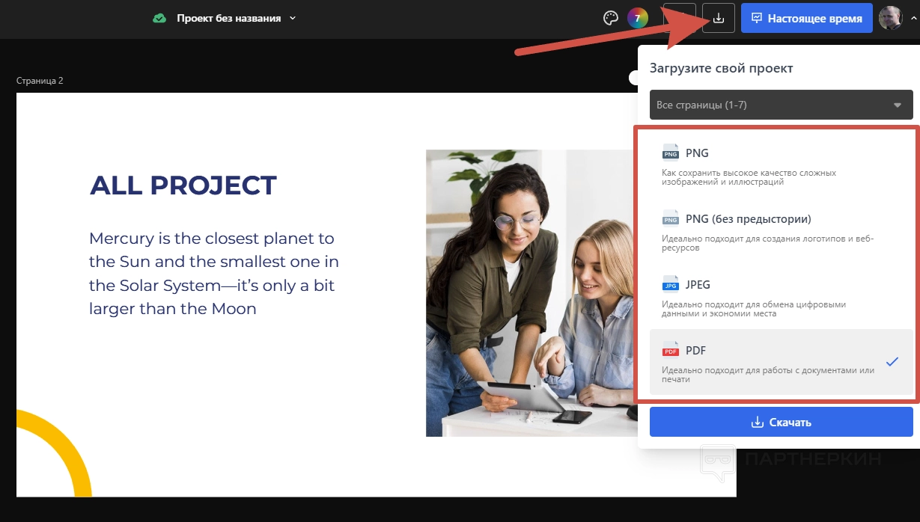Viewport: 920px width, 522px height.
Task: Open the 'Все страницы (1-7)' dropdown
Action: [x=782, y=105]
